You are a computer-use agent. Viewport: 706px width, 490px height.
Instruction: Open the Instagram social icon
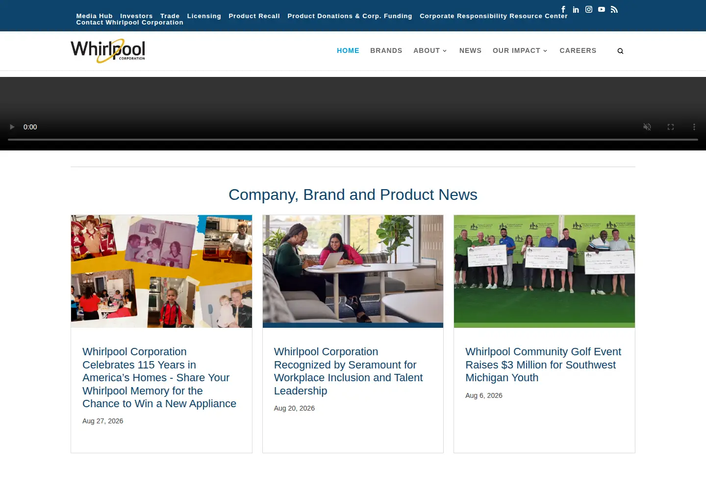589,9
